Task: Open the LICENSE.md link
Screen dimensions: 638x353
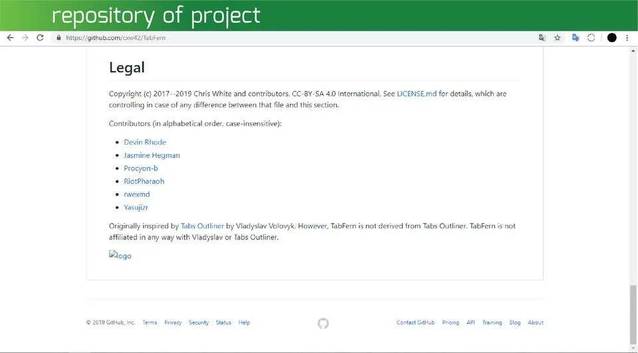Action: 417,94
